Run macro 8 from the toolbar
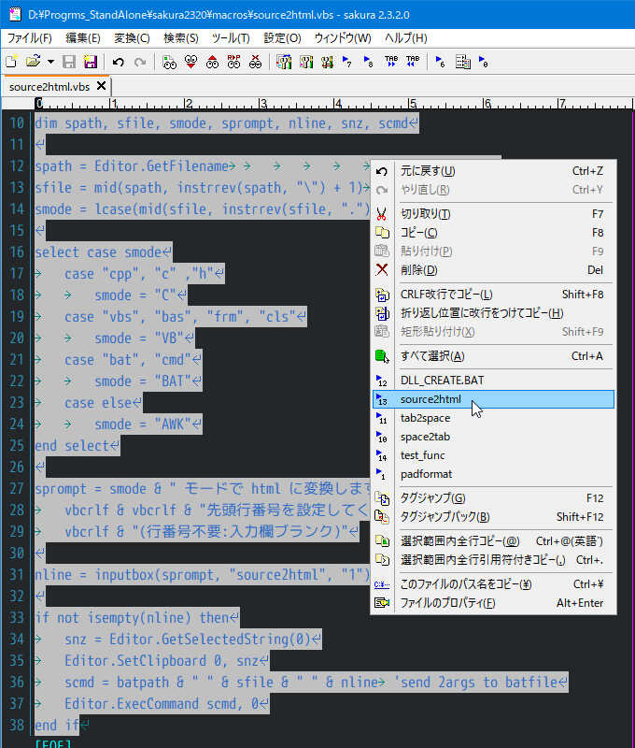635x748 pixels. click(x=369, y=62)
